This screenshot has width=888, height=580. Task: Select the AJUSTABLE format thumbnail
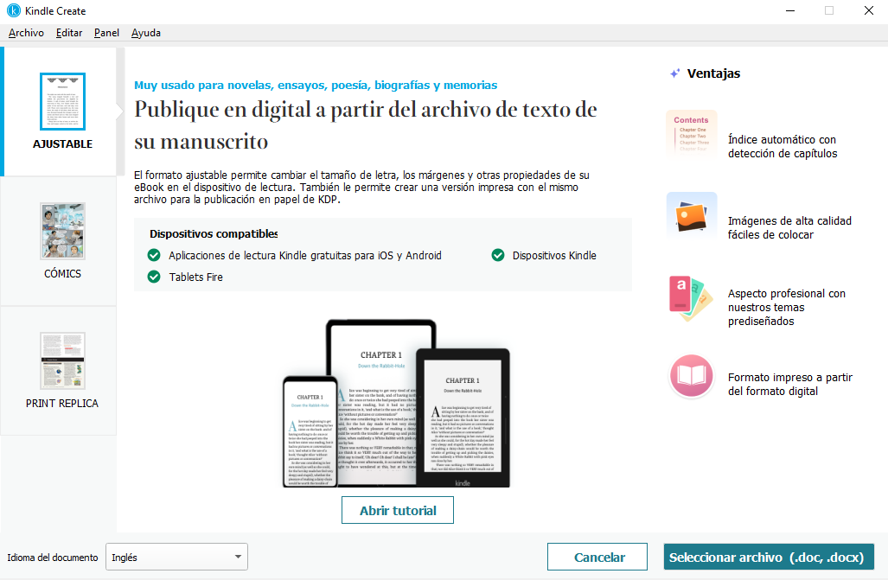[62, 101]
